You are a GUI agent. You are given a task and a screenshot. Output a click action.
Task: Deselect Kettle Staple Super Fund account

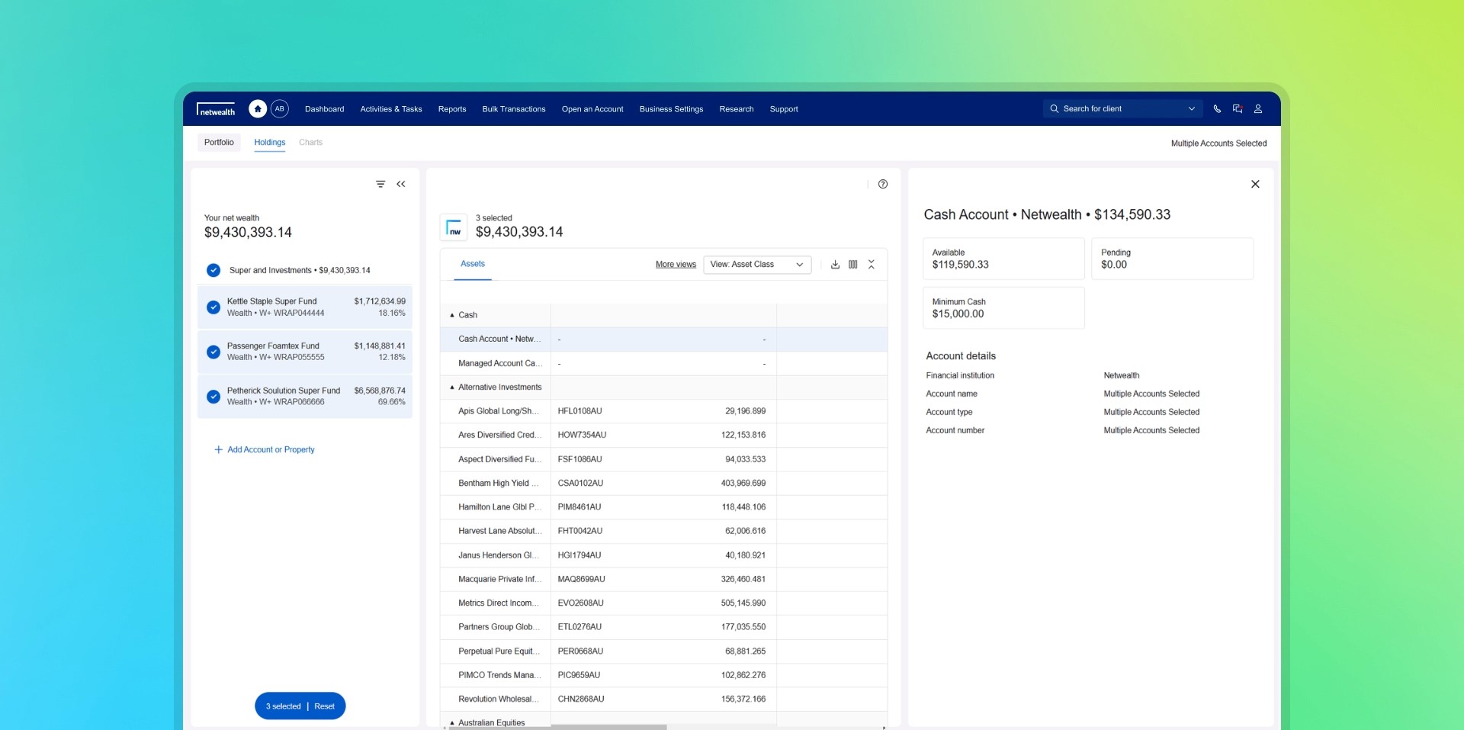213,307
